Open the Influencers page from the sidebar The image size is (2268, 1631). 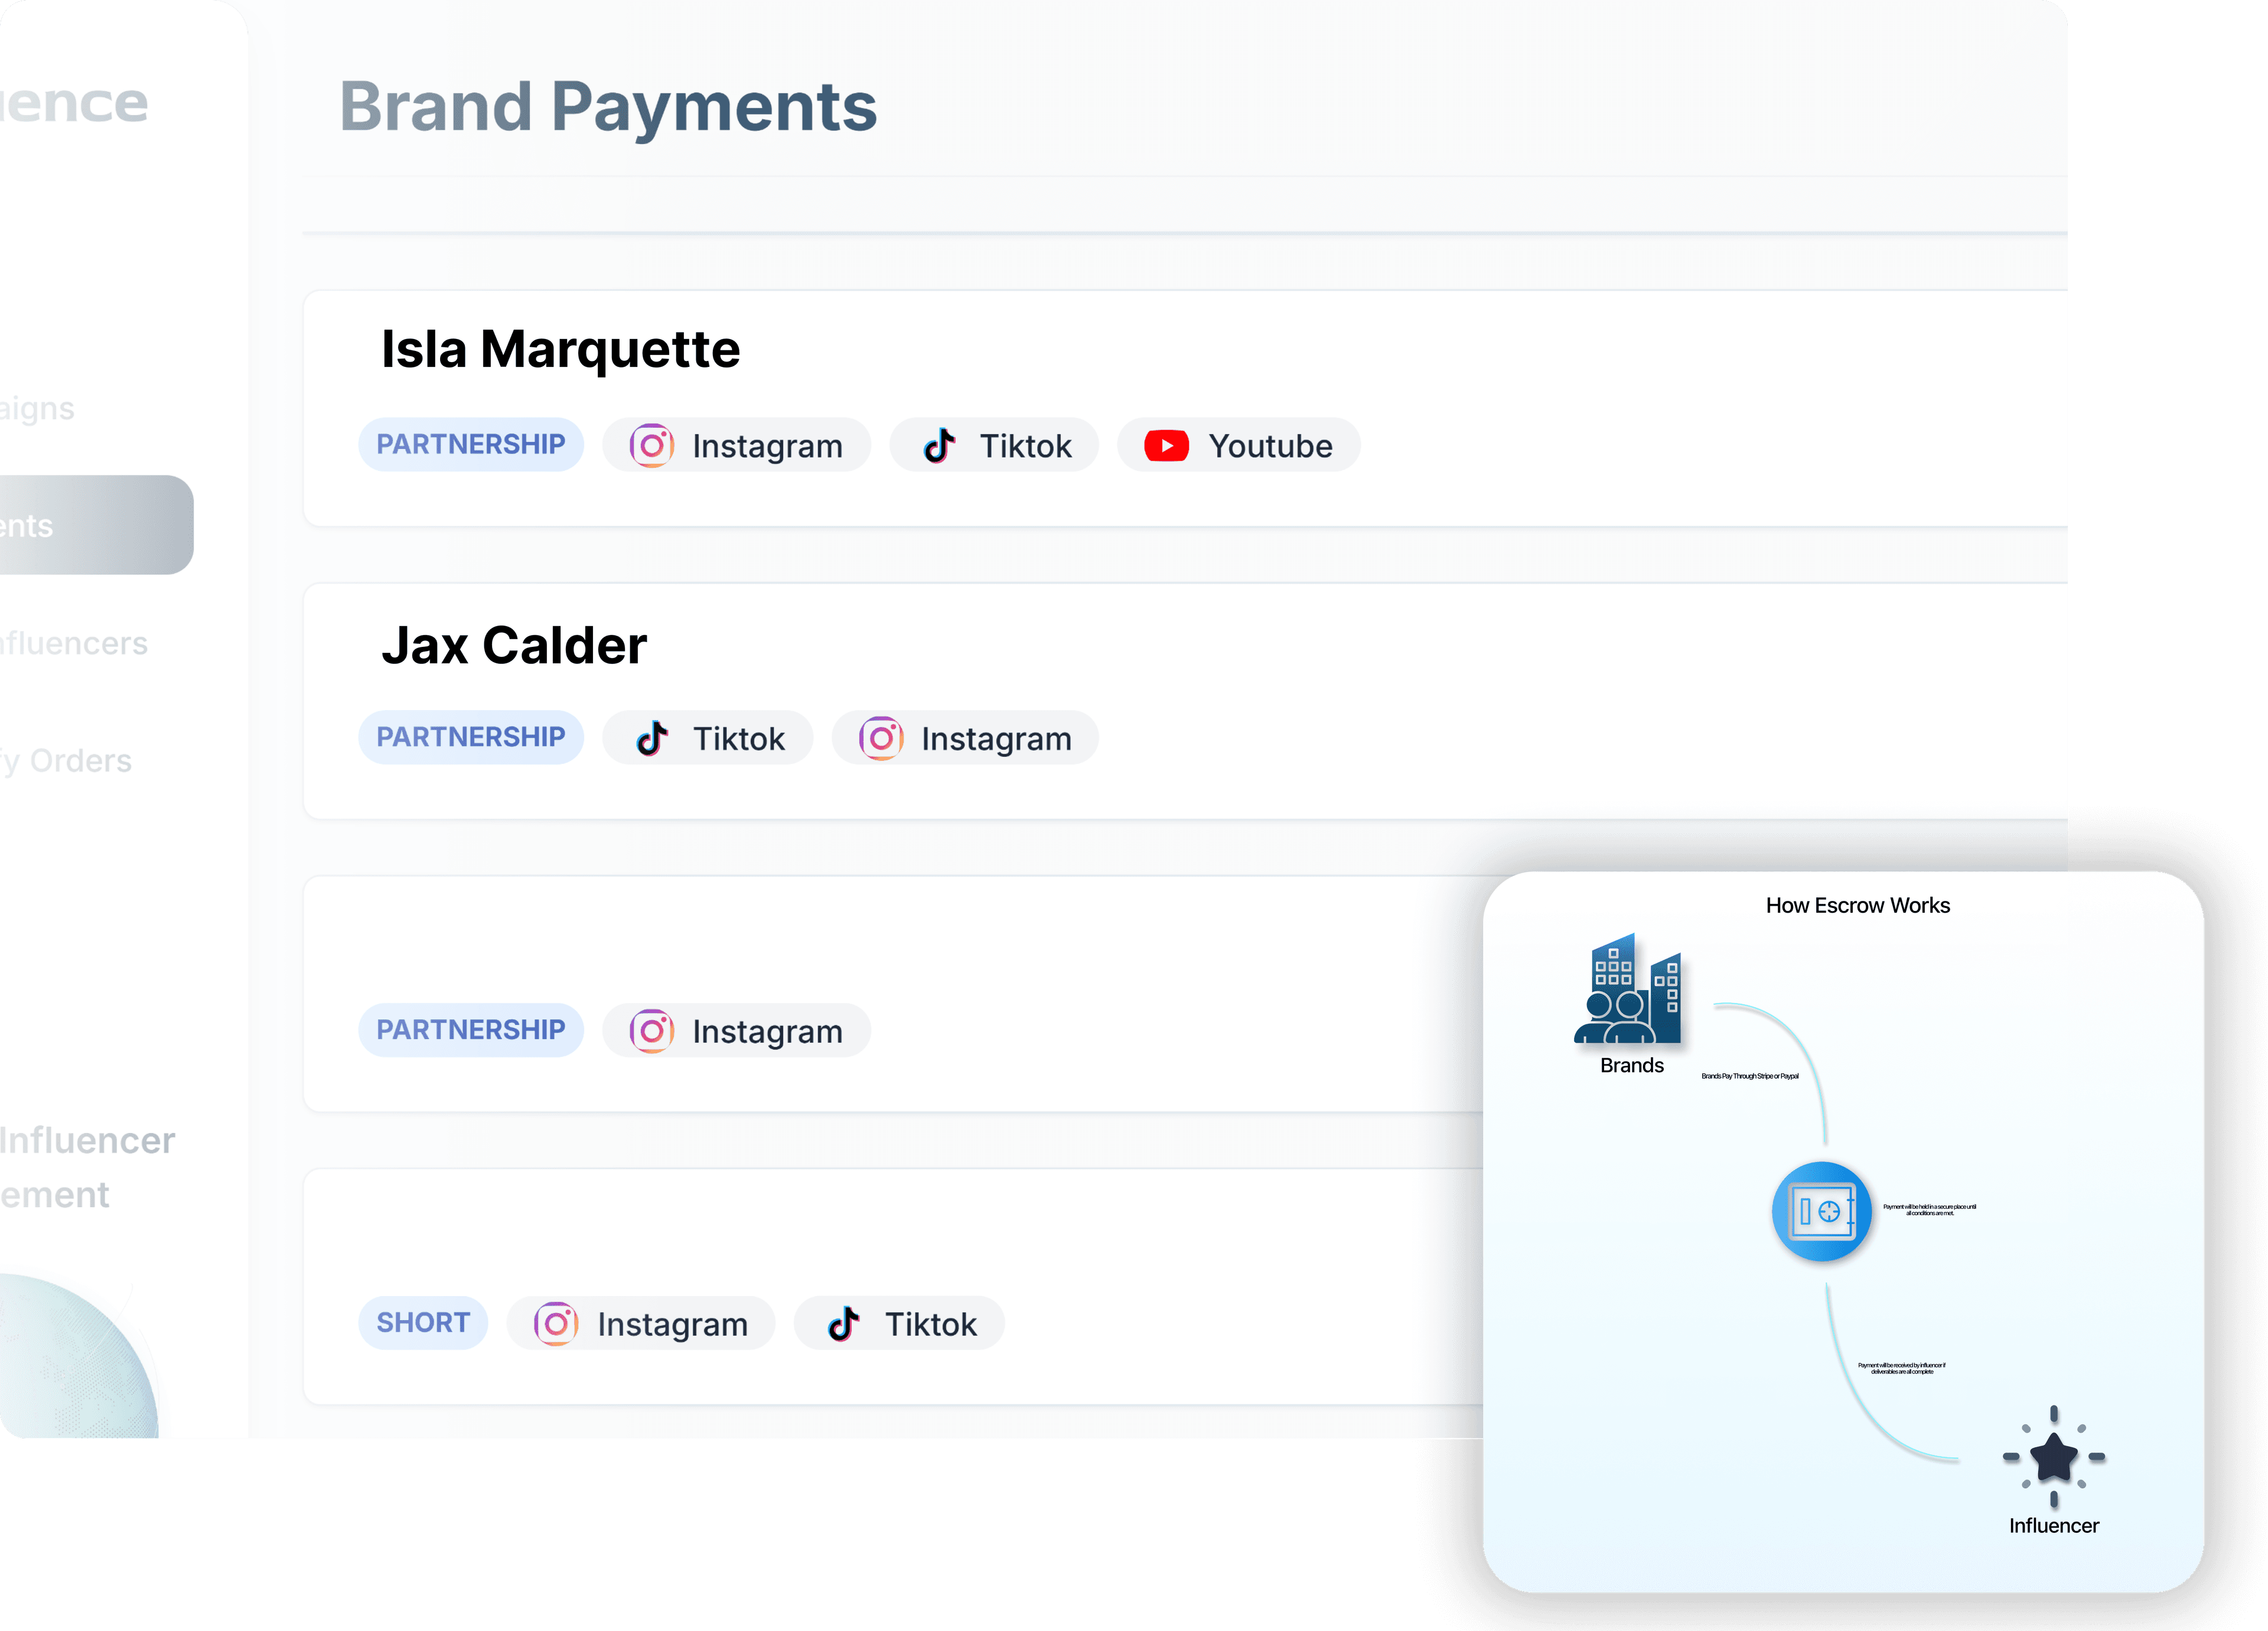coord(72,643)
